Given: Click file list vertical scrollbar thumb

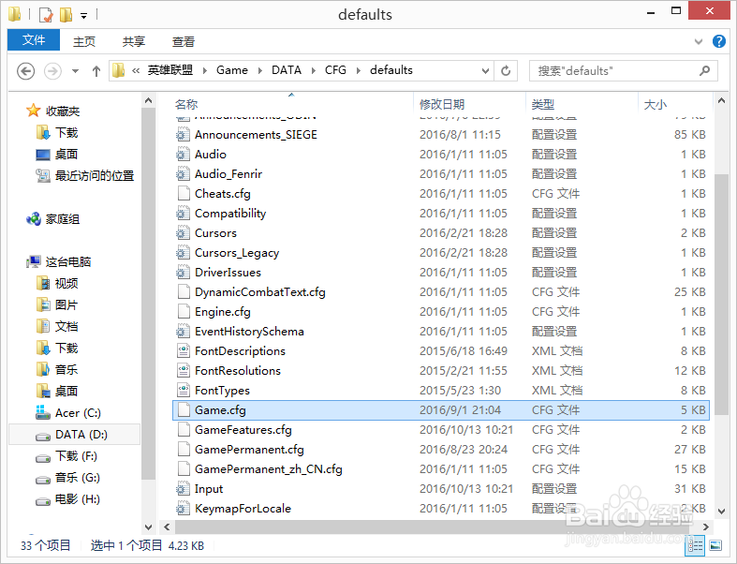Looking at the screenshot, I should [721, 295].
